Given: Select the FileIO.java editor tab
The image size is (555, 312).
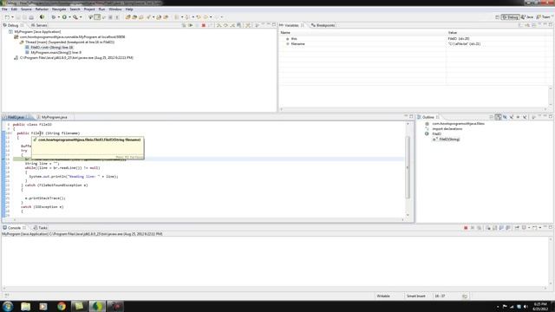Looking at the screenshot, I should (x=16, y=117).
